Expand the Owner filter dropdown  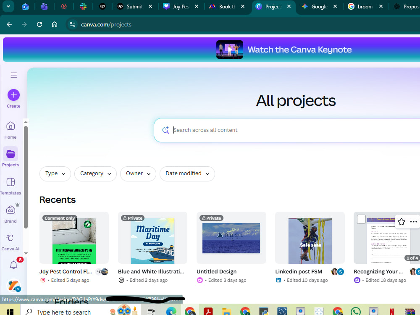(x=138, y=173)
